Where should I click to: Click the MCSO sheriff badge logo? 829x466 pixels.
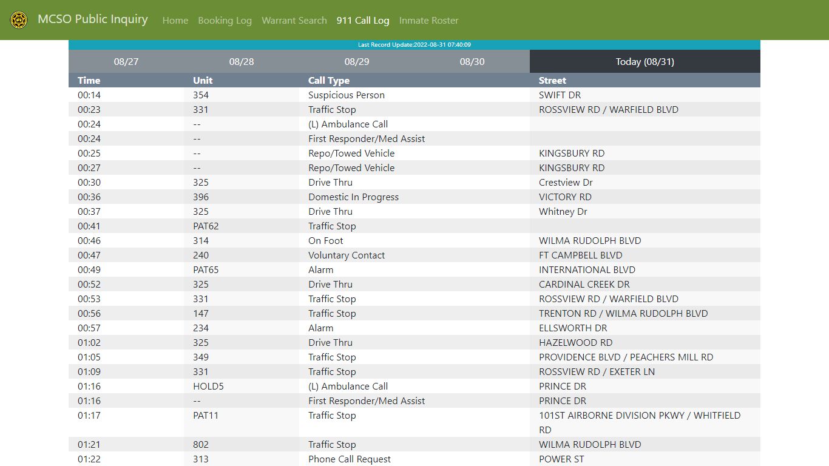pyautogui.click(x=19, y=20)
